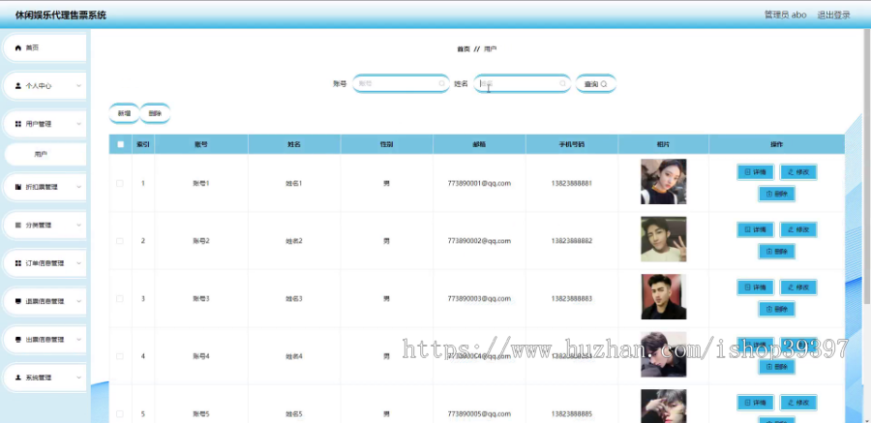The width and height of the screenshot is (871, 423).
Task: Open the 分类管理 sidebar menu
Action: (45, 226)
